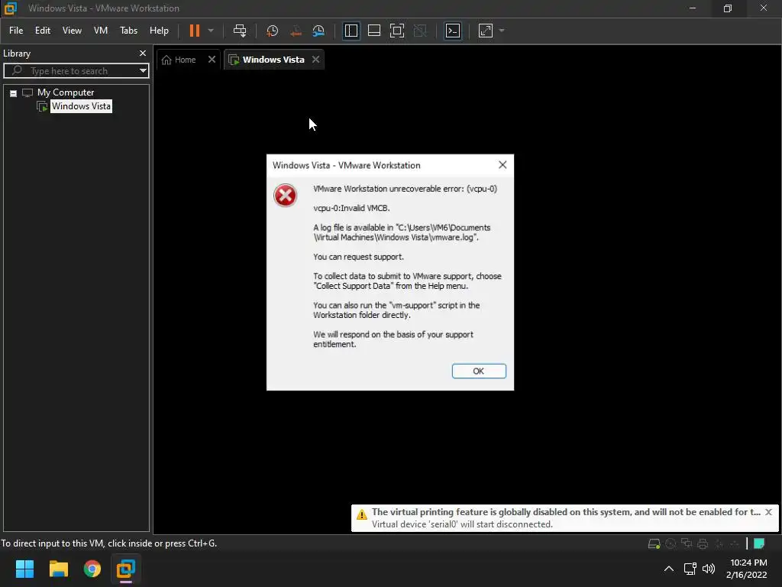The image size is (782, 587).
Task: Launch Google Chrome from the taskbar
Action: click(92, 569)
